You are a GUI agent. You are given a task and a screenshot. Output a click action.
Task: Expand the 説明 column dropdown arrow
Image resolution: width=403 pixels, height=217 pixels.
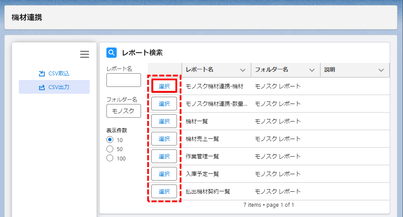[381, 70]
